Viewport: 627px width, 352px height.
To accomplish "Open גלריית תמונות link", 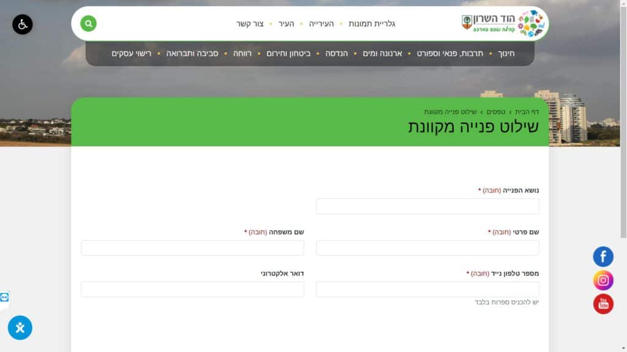I will pos(372,24).
